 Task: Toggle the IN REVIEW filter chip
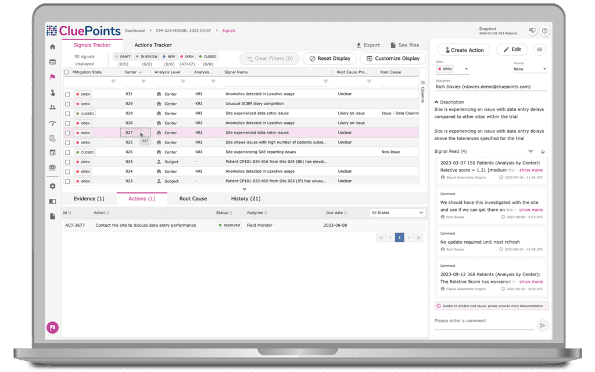pos(146,56)
